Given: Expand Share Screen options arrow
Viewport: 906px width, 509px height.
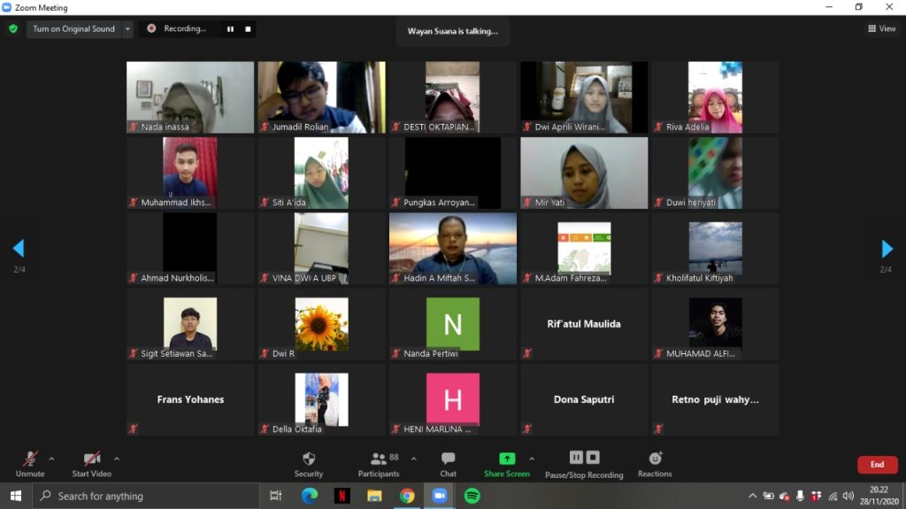Looking at the screenshot, I should [532, 459].
